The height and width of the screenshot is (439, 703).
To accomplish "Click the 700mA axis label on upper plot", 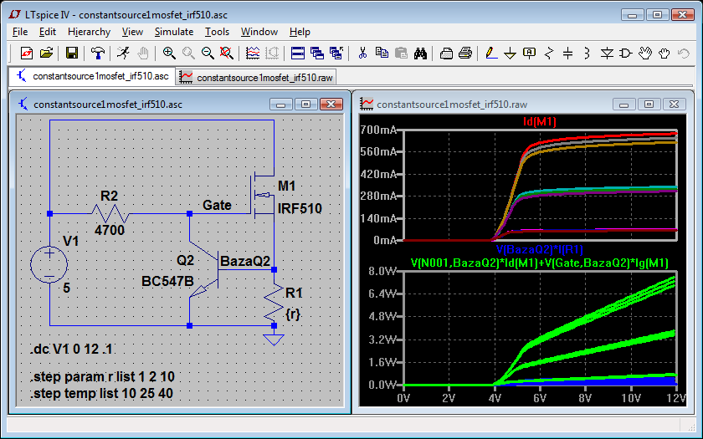I will coord(378,130).
